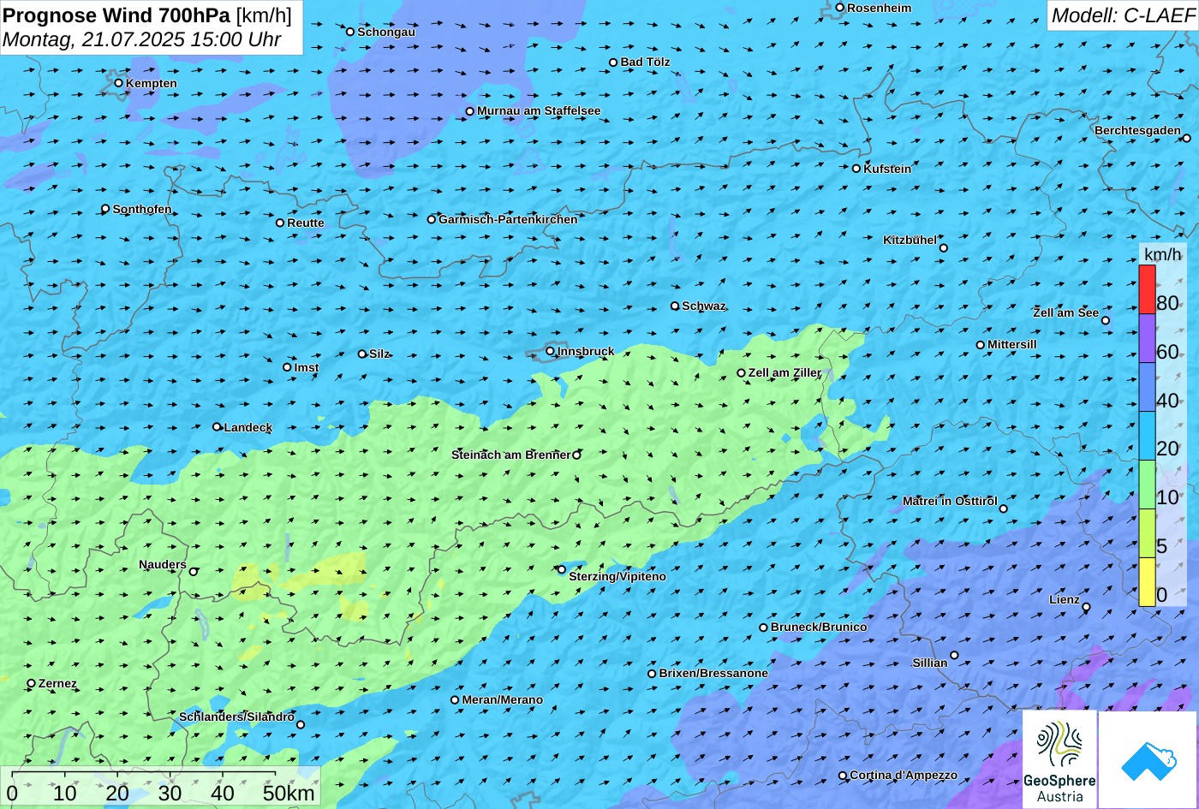Click the 'km/h' legend heading
Viewport: 1199px width, 809px height.
pyautogui.click(x=1162, y=254)
